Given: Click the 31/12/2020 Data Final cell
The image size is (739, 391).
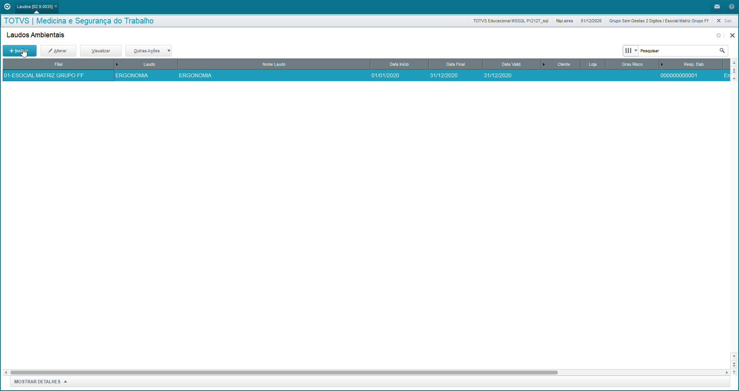Looking at the screenshot, I should pos(456,75).
